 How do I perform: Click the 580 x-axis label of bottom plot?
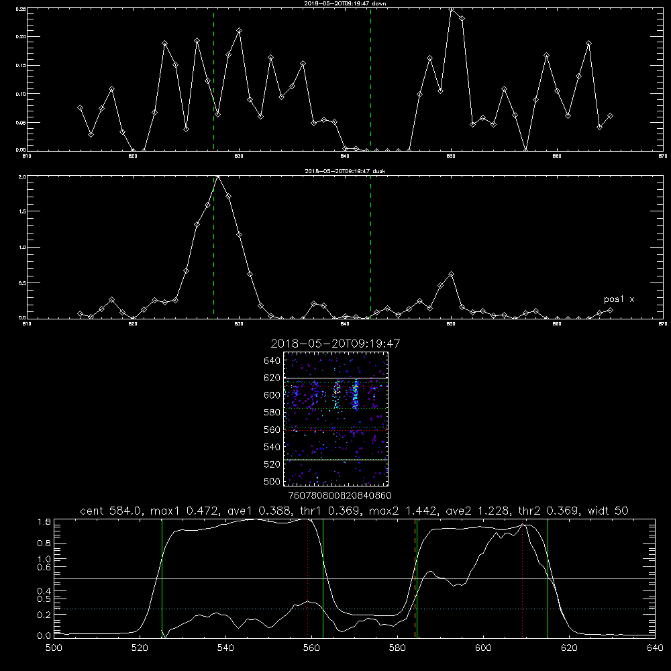click(397, 648)
